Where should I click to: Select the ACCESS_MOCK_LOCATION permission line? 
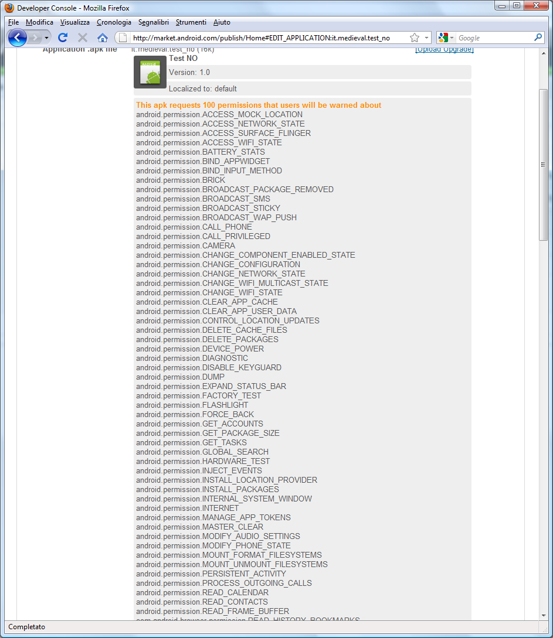[x=219, y=115]
